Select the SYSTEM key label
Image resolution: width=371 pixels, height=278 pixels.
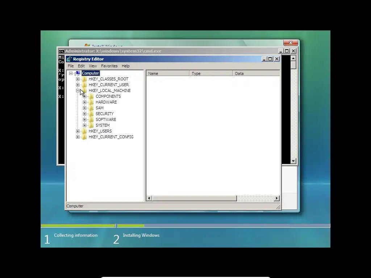click(103, 125)
